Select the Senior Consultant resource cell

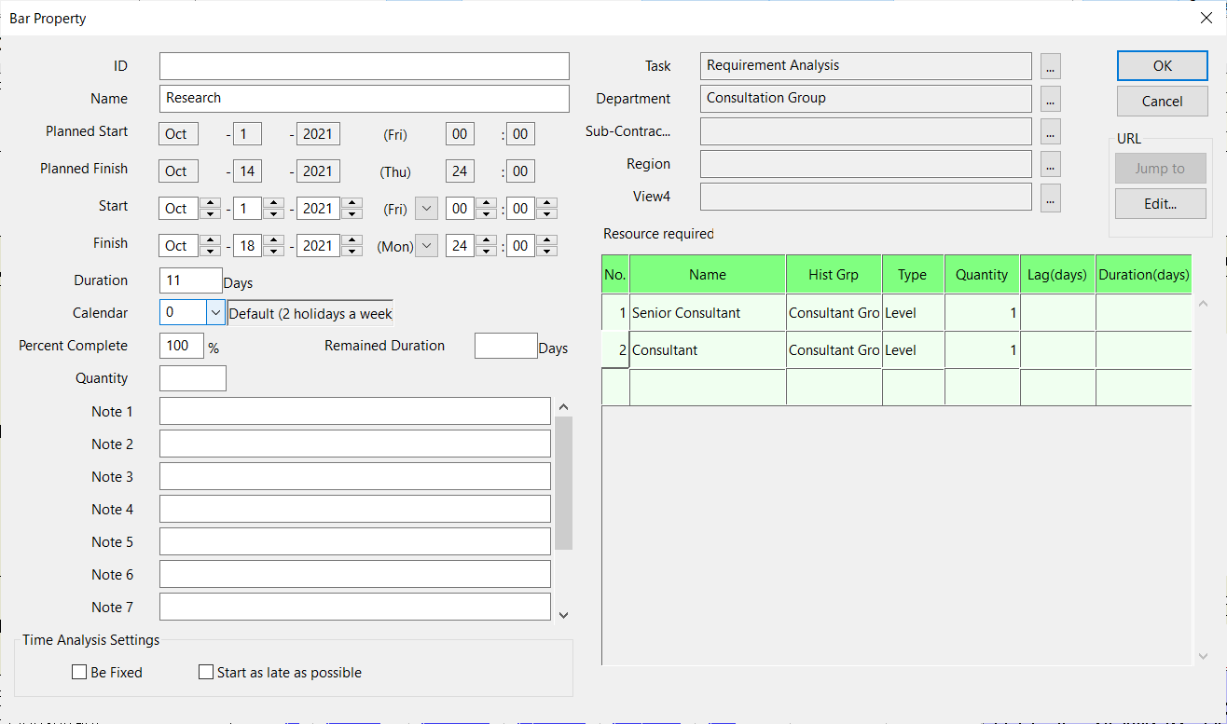click(708, 313)
